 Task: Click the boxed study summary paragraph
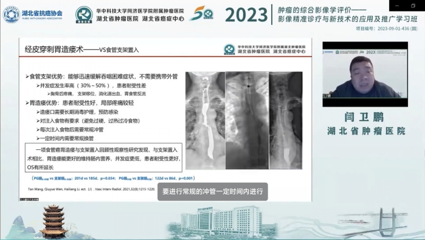[103, 158]
